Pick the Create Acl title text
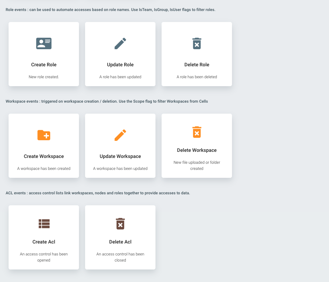This screenshot has height=282, width=329. coord(44,242)
